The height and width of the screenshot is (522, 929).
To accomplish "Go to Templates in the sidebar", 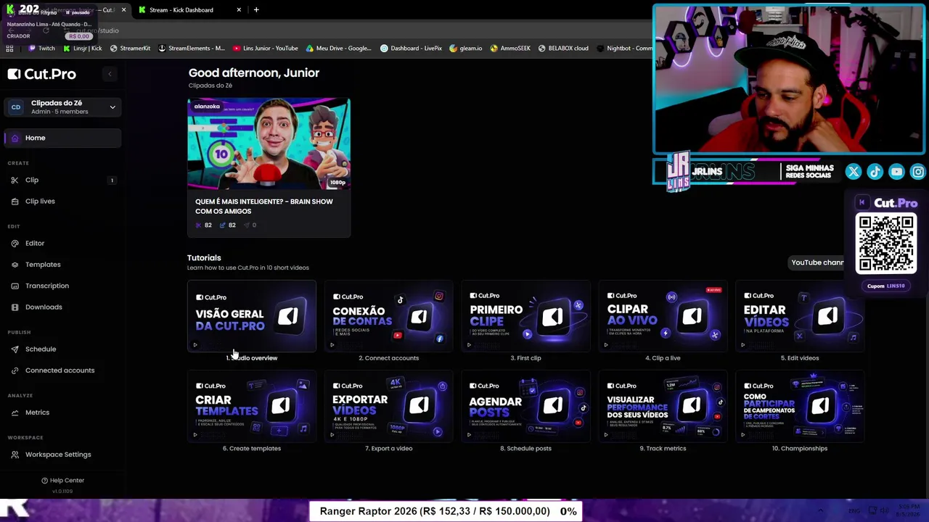I will click(63, 265).
